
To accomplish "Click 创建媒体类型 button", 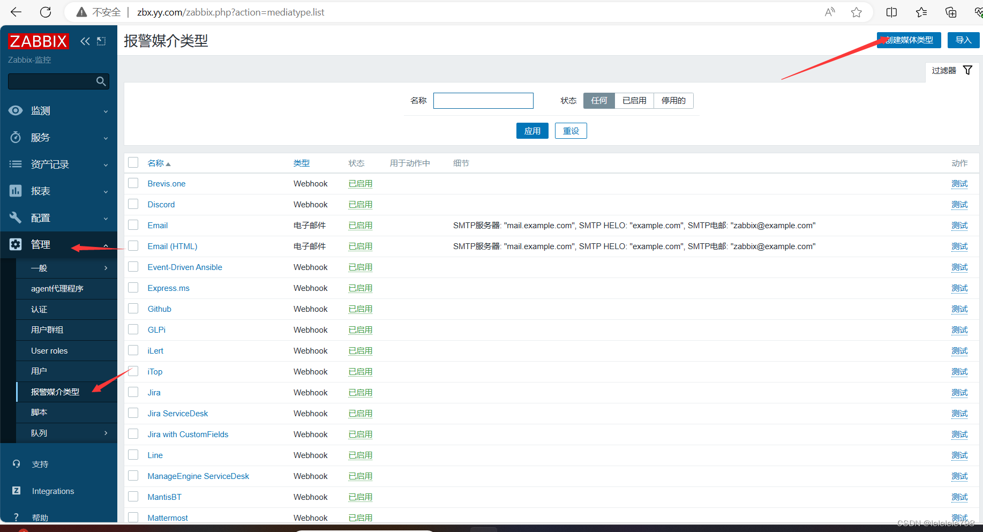I will tap(909, 40).
